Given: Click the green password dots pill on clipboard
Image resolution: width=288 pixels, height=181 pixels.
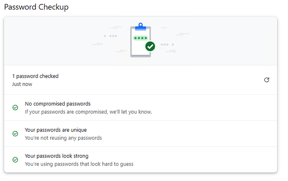Looking at the screenshot, I should click(141, 38).
